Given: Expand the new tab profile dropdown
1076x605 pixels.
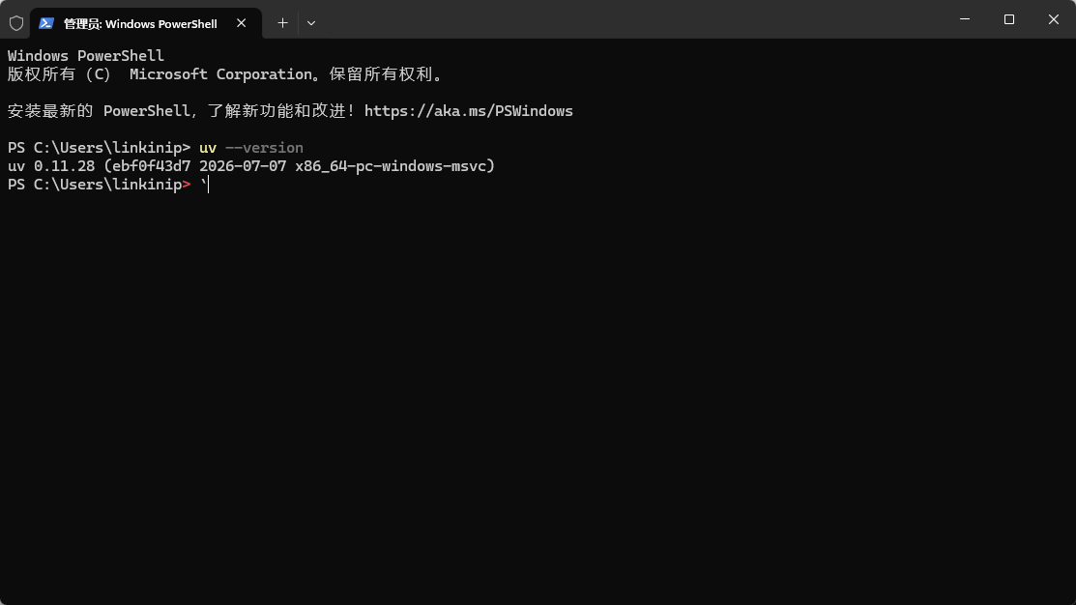Looking at the screenshot, I should pyautogui.click(x=311, y=23).
